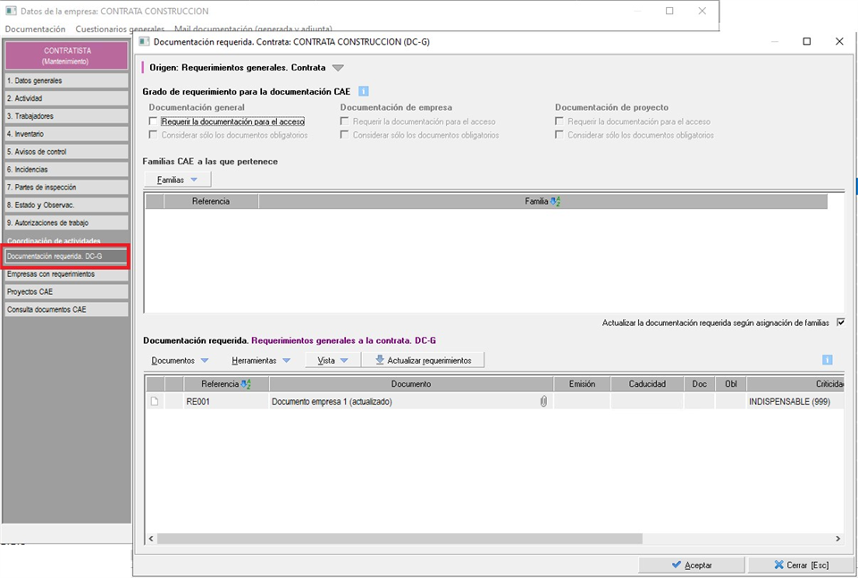The width and height of the screenshot is (858, 578).
Task: Select 9. Autorizaciones de trabajo in sidebar
Action: point(66,222)
